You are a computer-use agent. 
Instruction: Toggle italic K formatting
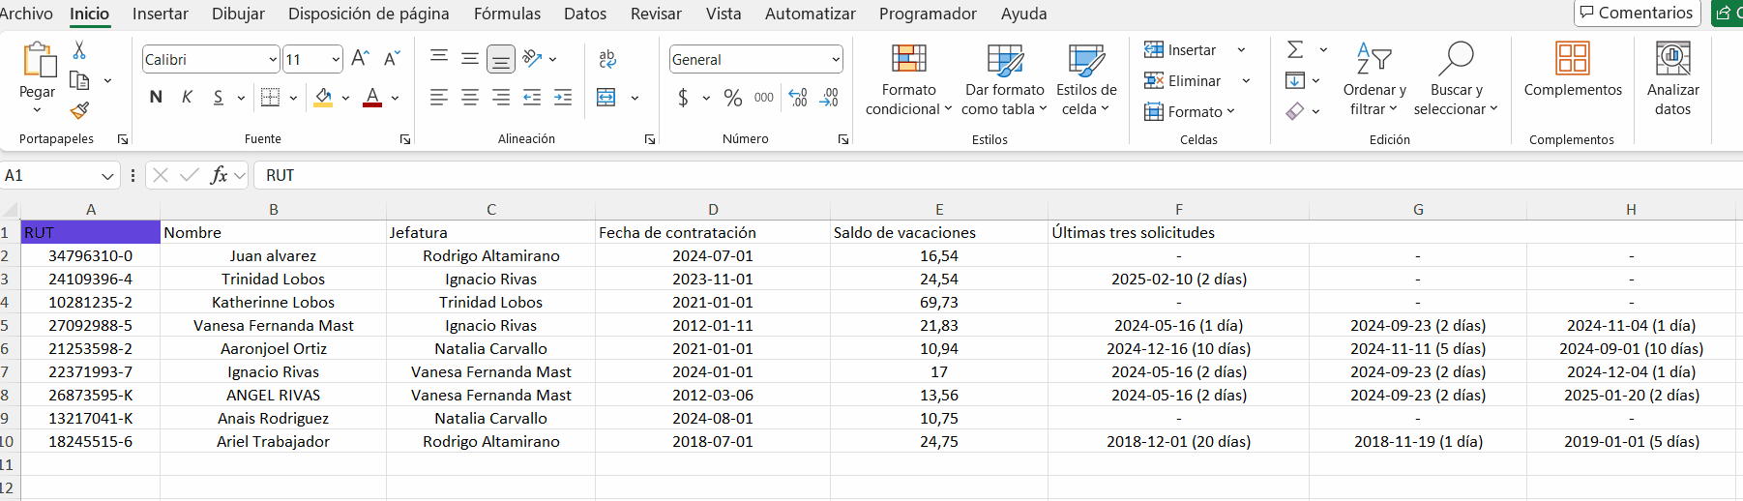pos(187,97)
